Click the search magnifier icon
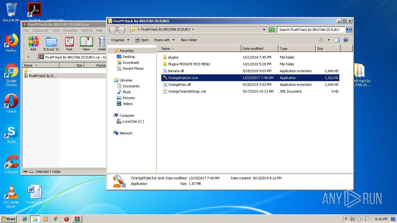 pyautogui.click(x=349, y=30)
